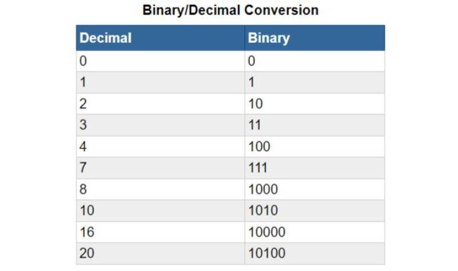Click the Binary/Decimal Conversion title
The height and width of the screenshot is (271, 458).
[x=230, y=10]
